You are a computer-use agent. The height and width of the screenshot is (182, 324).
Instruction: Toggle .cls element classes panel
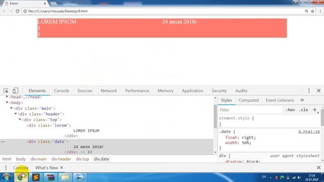(x=303, y=110)
